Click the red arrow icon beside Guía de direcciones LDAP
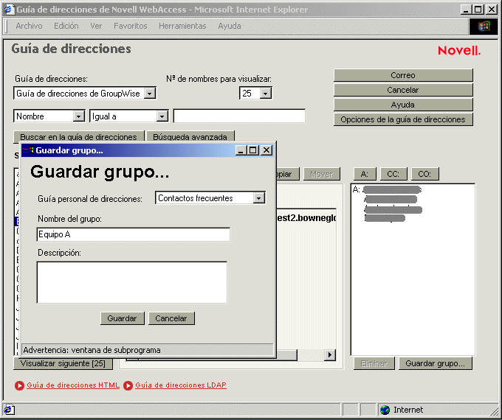The image size is (502, 420). coord(128,385)
